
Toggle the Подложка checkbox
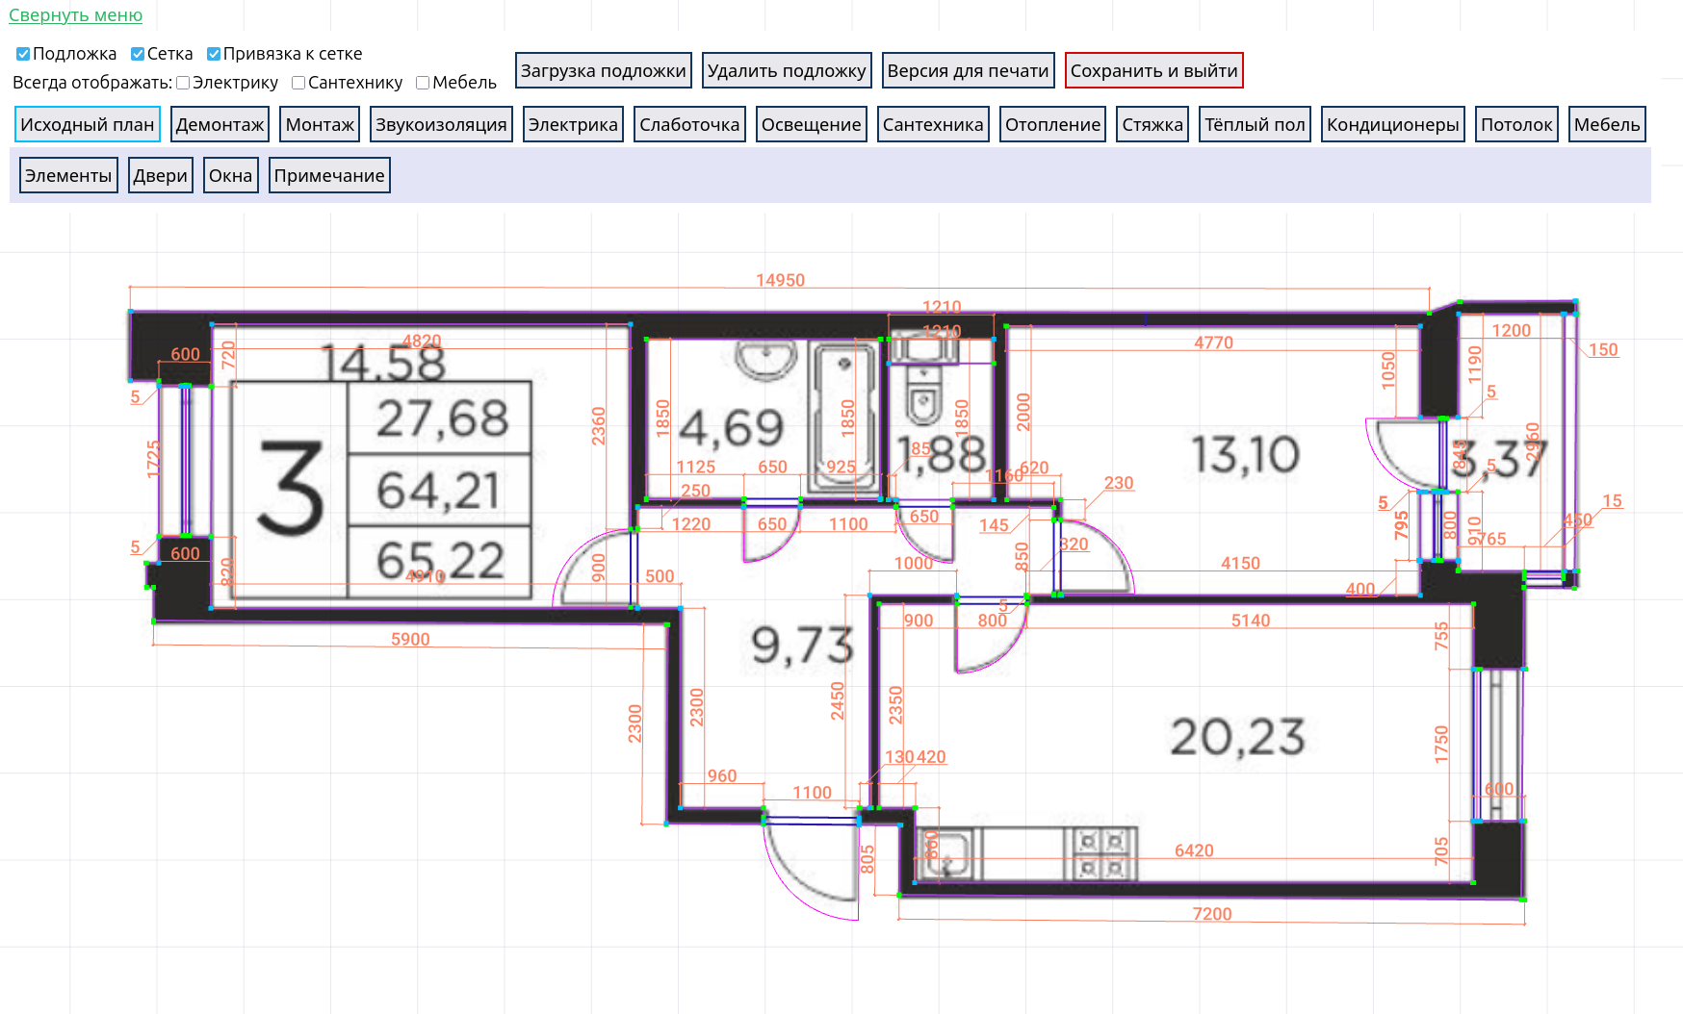pyautogui.click(x=23, y=54)
